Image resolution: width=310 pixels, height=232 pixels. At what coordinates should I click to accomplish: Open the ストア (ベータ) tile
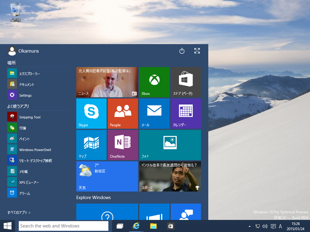pos(186,82)
